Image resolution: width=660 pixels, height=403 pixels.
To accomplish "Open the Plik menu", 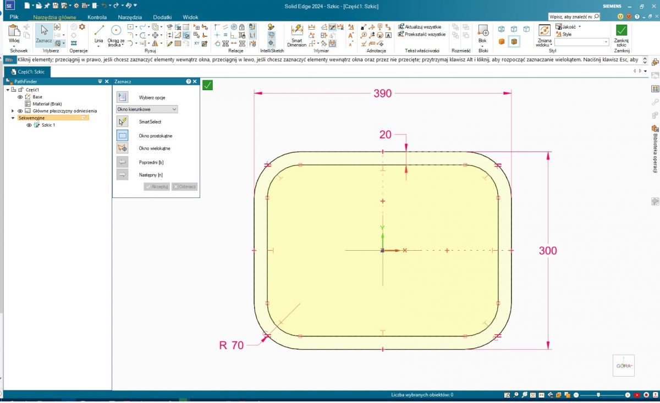I will click(x=14, y=17).
